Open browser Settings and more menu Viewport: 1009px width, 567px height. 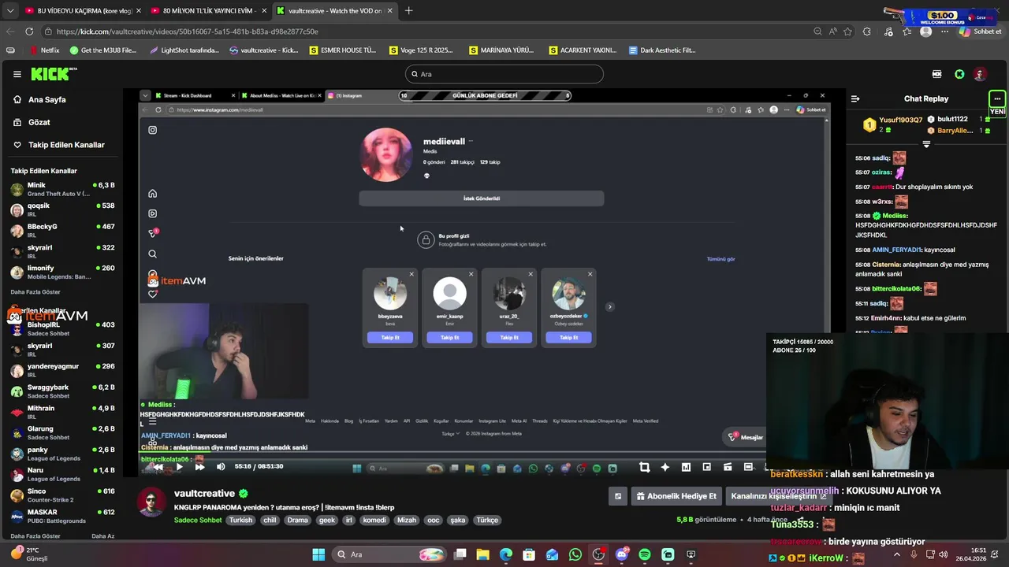[946, 31]
